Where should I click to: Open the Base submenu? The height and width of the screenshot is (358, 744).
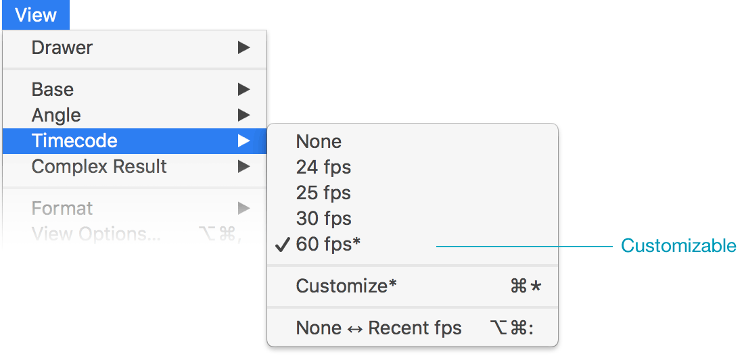click(x=135, y=89)
